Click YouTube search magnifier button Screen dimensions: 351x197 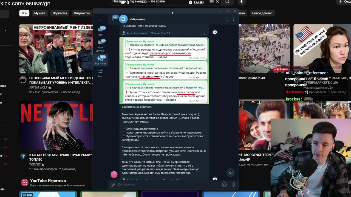(x=227, y=2)
